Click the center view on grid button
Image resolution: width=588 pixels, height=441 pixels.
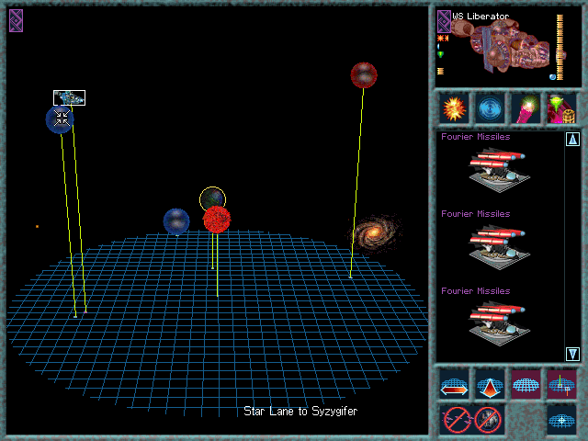pos(561,420)
